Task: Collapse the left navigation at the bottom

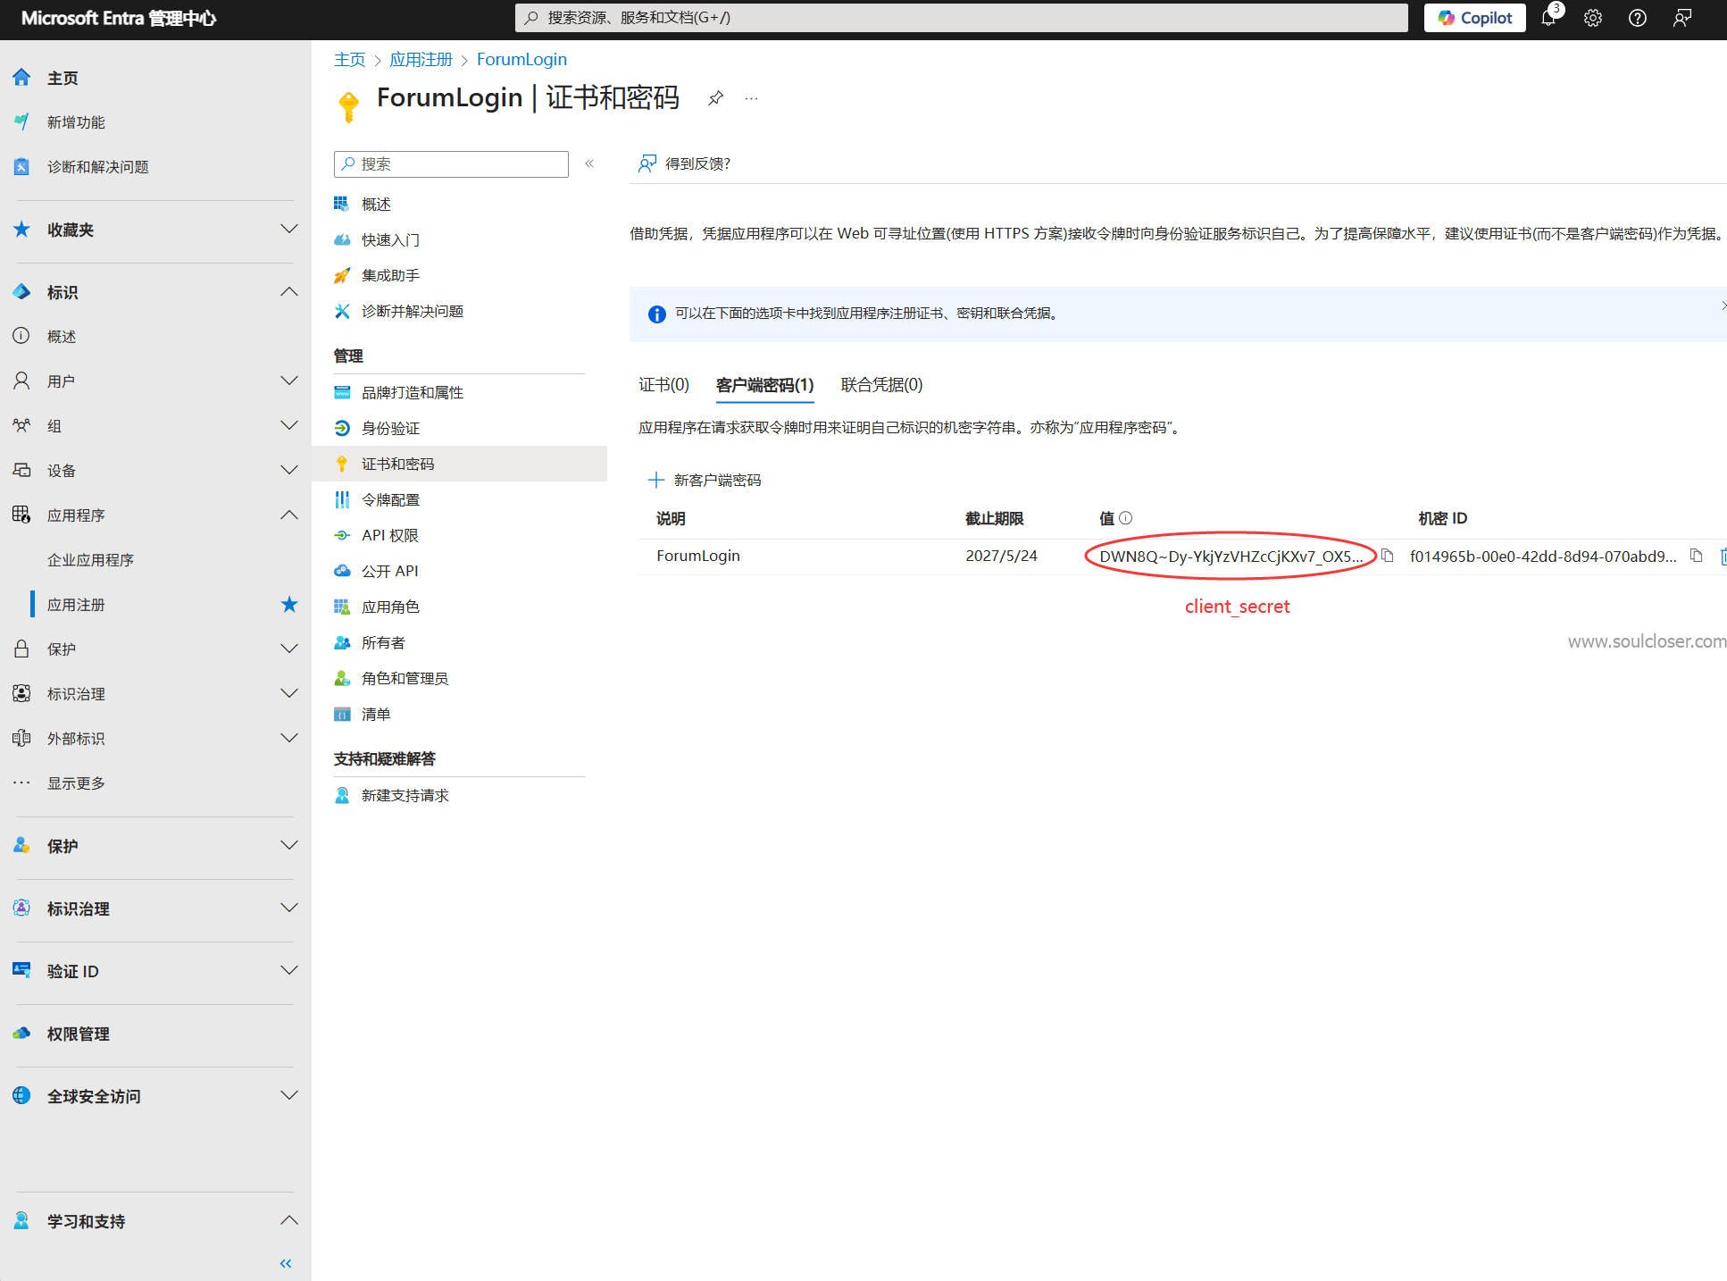Action: point(286,1263)
